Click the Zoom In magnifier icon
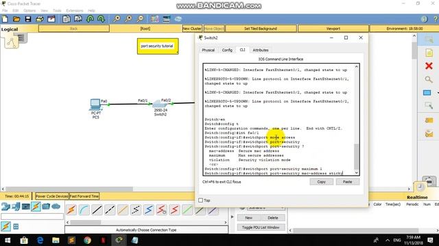Screen dimensions: 439x246 point(117,19)
